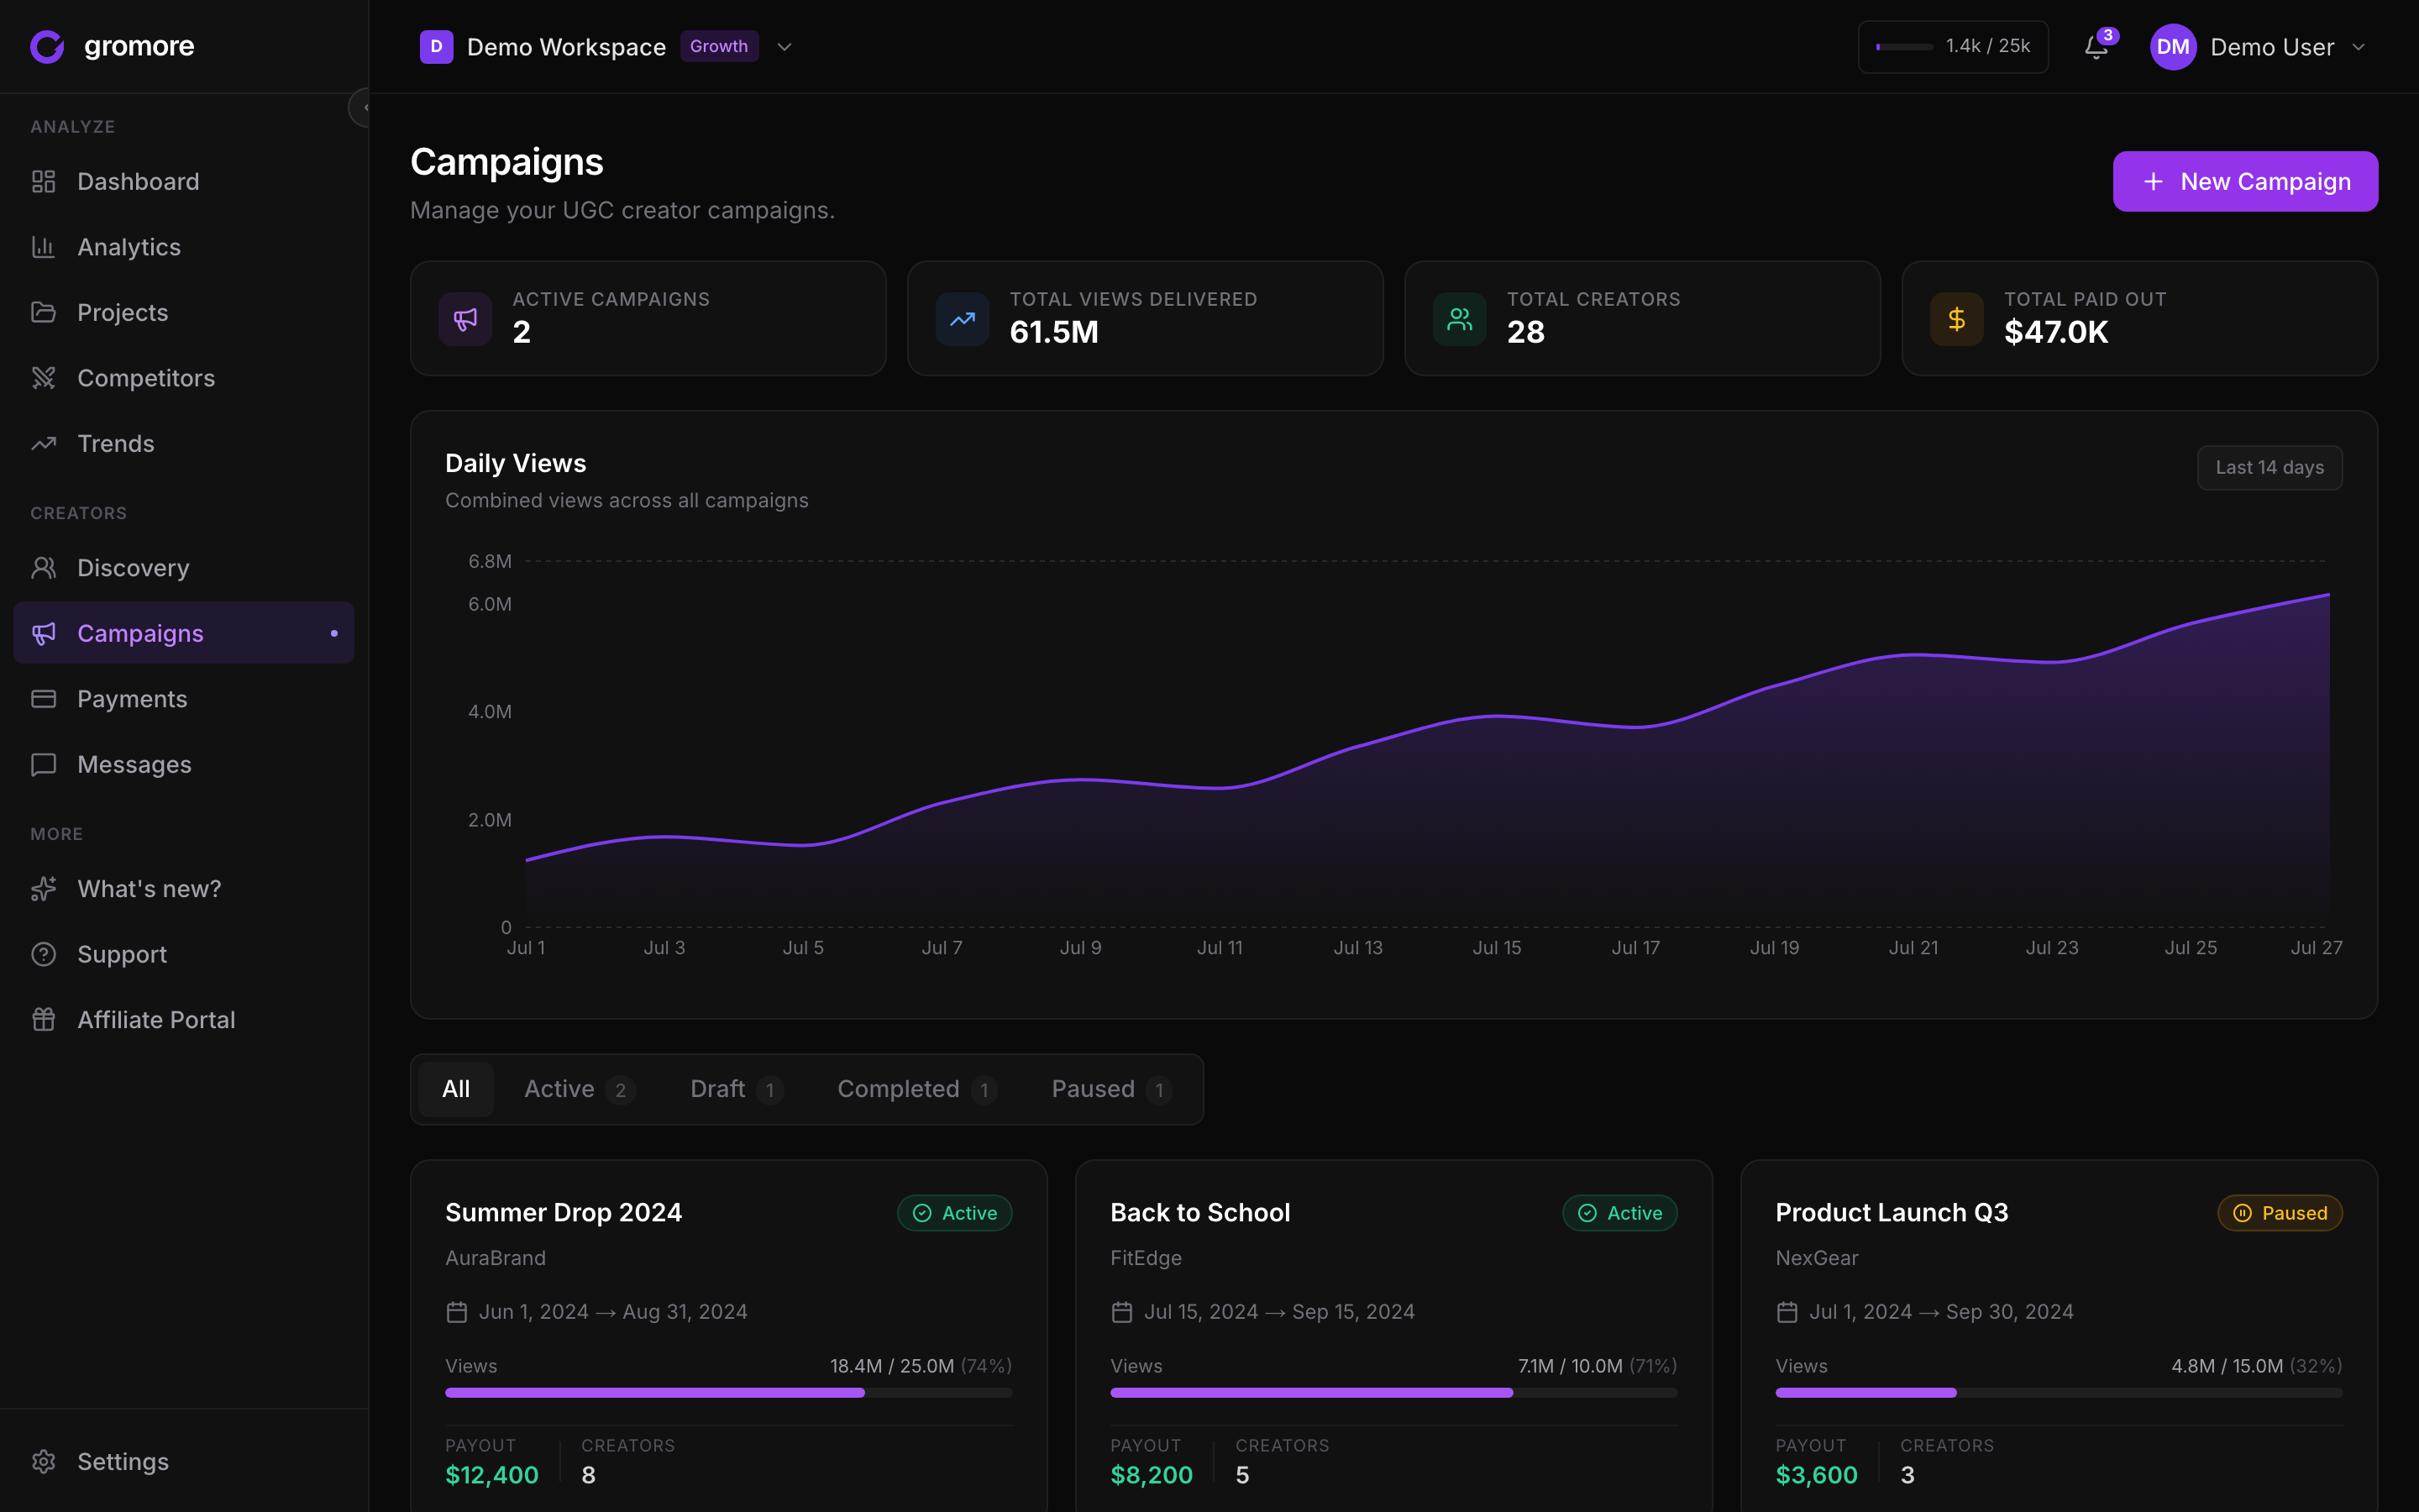Click the Summer Drop 2024 views progress bar

[729, 1392]
